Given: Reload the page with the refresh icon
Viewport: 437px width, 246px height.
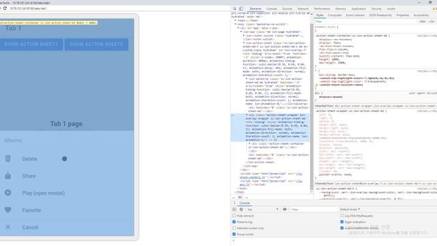Looking at the screenshot, I should pos(5,8).
